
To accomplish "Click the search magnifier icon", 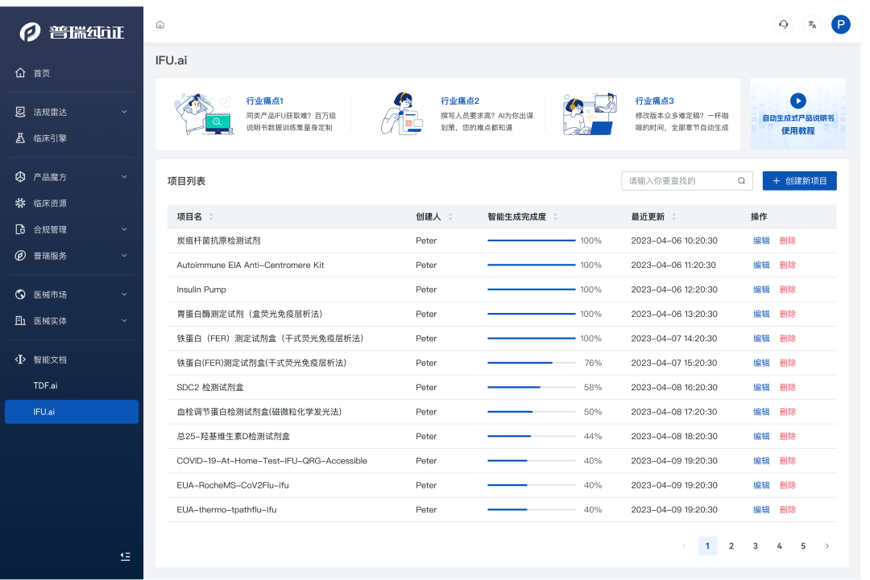I will click(741, 181).
